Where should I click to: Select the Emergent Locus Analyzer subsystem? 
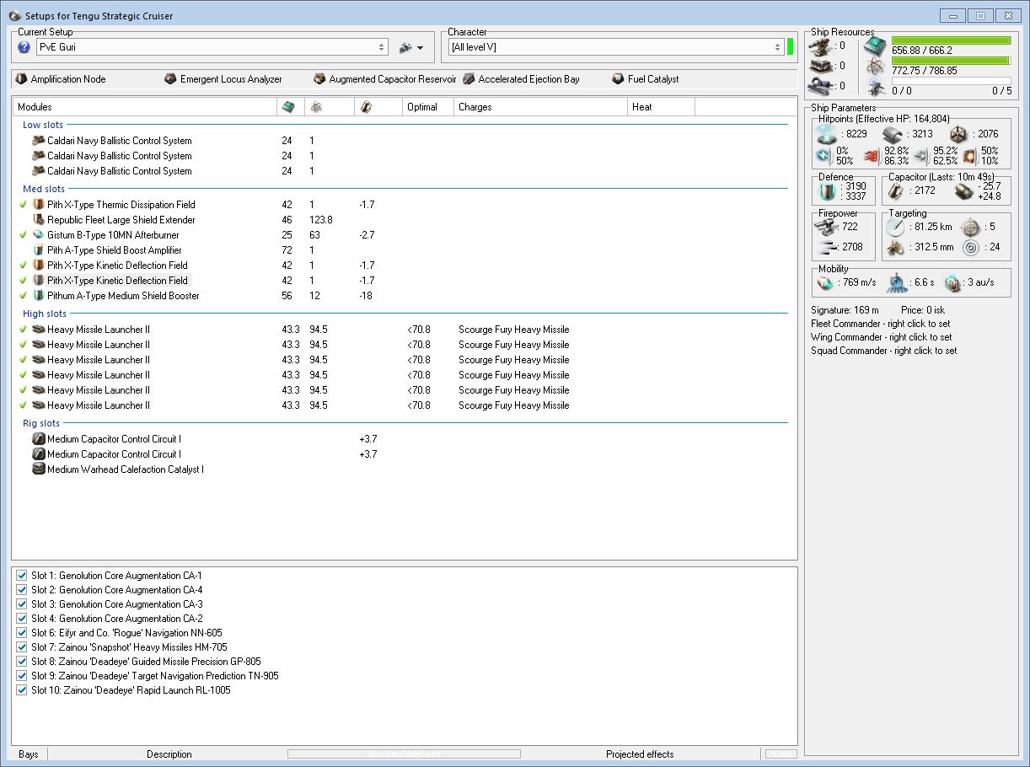[x=223, y=79]
